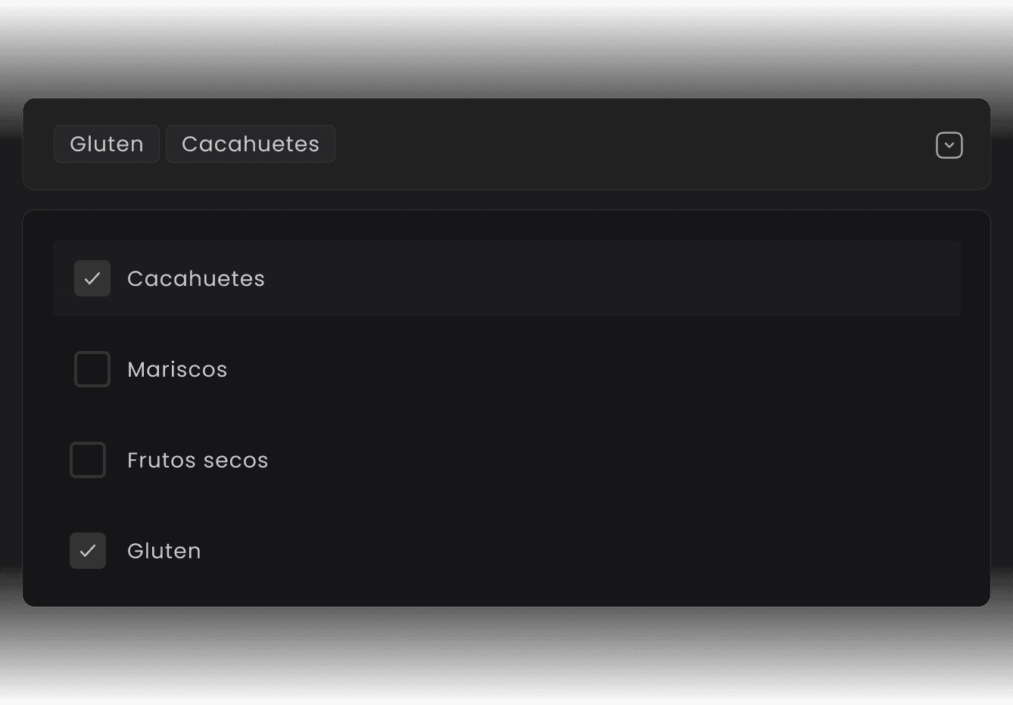1013x705 pixels.
Task: Click the checkmark icon beside Cacahuetes
Action: coord(92,279)
